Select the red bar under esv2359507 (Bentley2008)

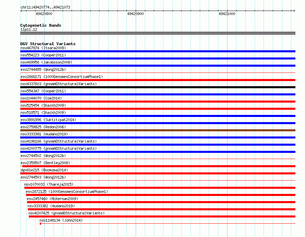159,166
